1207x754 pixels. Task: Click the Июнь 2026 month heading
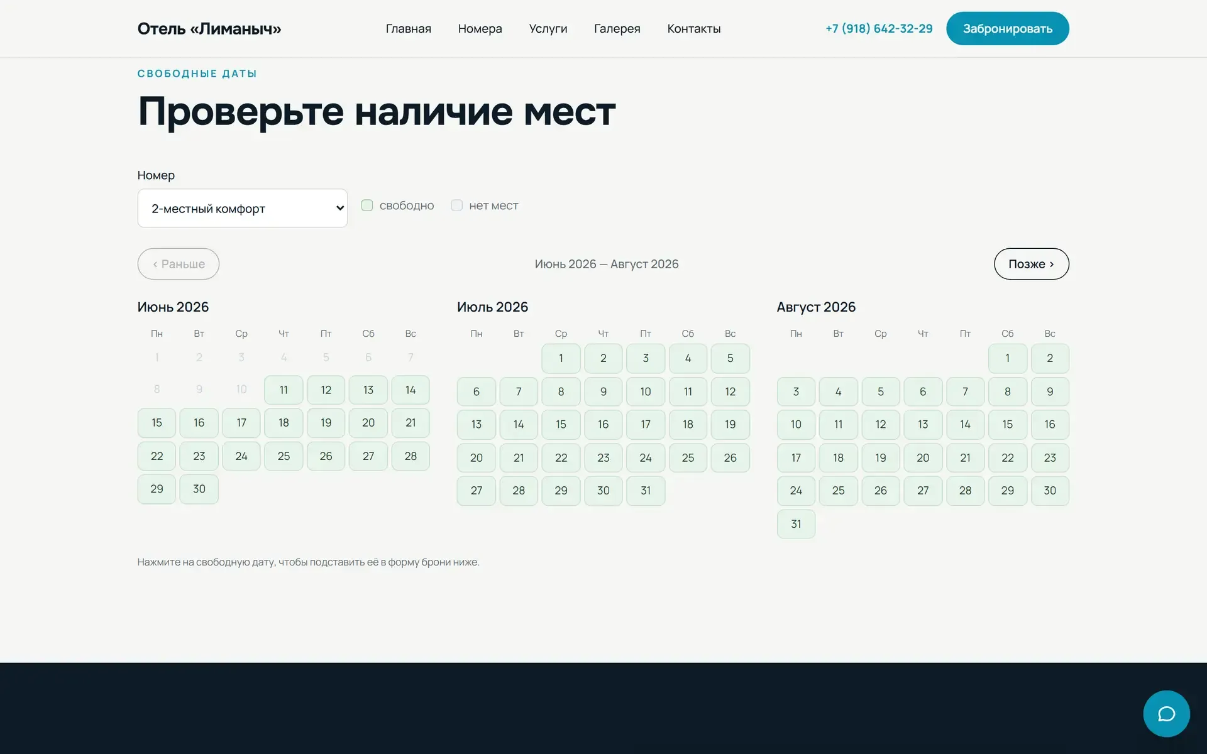coord(173,307)
